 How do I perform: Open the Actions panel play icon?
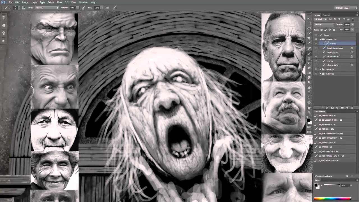4,41
